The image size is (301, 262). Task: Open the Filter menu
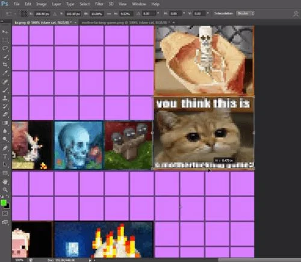click(x=99, y=4)
